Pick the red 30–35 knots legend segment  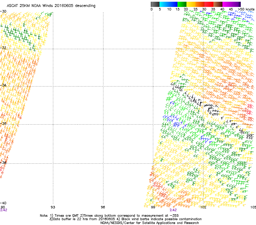click(209, 4)
